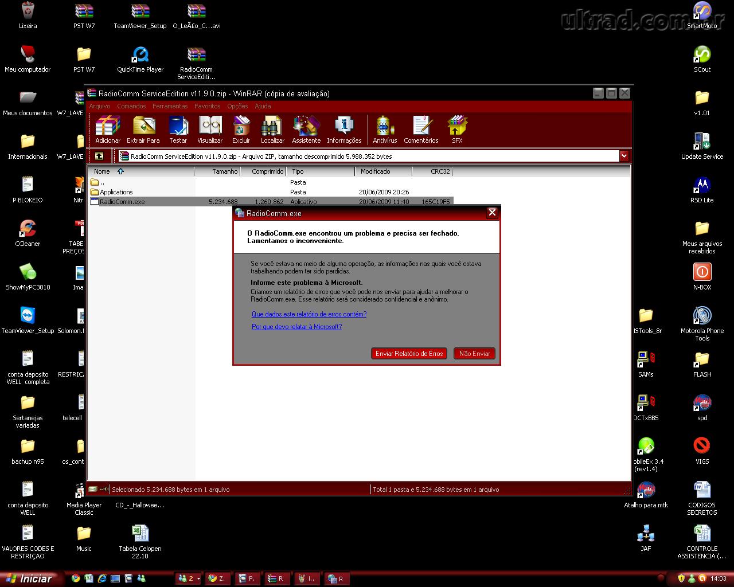Sort by the Modificado column header
This screenshot has height=587, width=734.
pyautogui.click(x=383, y=171)
